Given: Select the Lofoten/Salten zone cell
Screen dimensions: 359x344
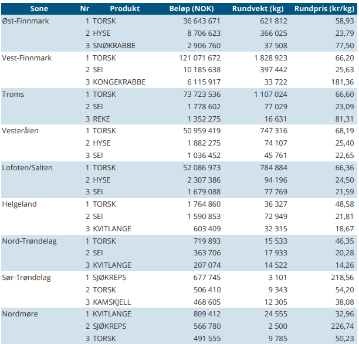Looking at the screenshot, I should [x=28, y=168].
